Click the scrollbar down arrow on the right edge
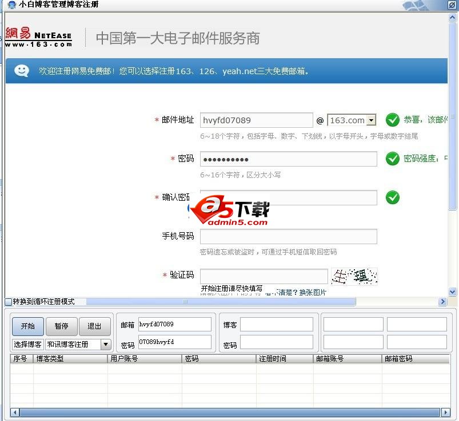The image size is (459, 421). pos(452,292)
